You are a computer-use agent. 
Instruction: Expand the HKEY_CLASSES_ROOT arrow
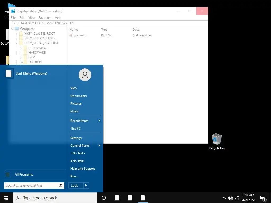point(17,34)
